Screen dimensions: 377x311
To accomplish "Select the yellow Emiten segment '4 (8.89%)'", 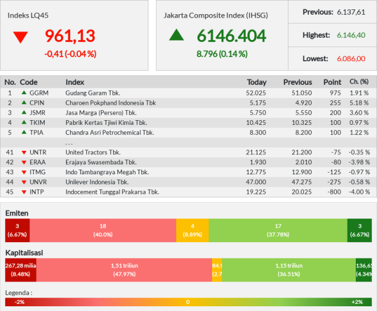I will pos(193,230).
